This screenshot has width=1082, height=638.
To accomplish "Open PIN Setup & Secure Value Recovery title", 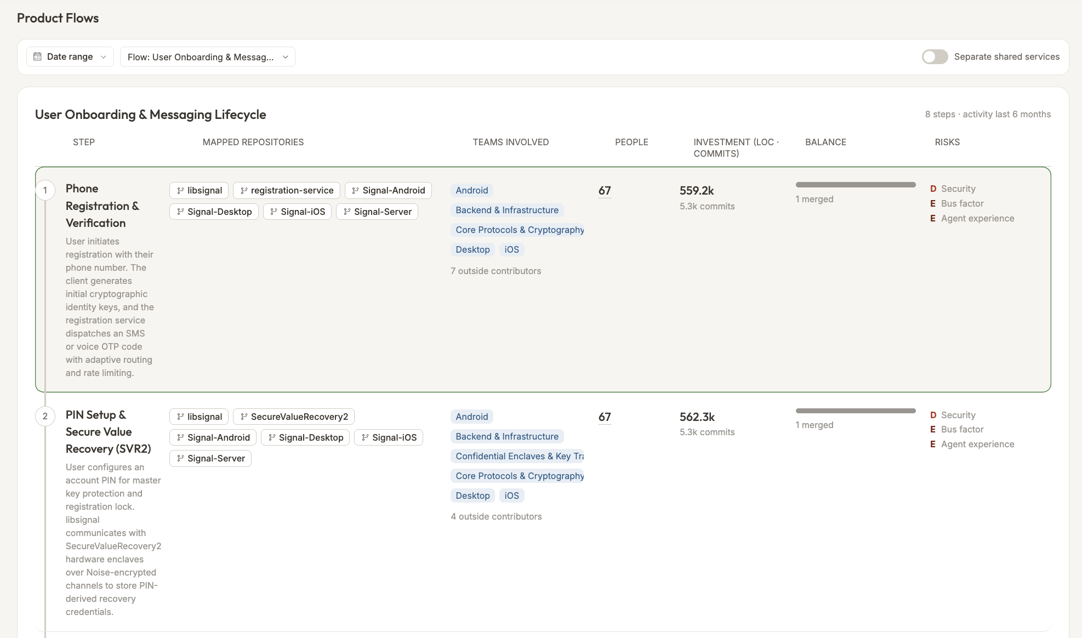I will click(x=109, y=432).
